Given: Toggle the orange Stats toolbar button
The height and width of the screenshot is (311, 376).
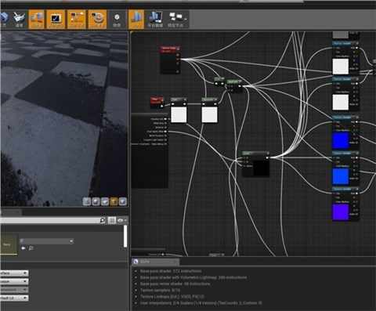Looking at the screenshot, I should coord(136,19).
